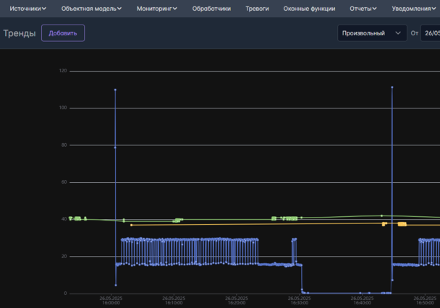Open the Источники dropdown menu

[x=27, y=9]
